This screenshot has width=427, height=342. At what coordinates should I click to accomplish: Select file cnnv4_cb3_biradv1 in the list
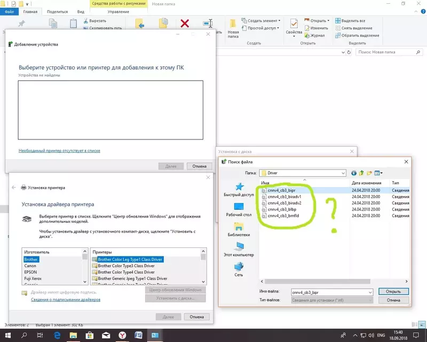284,197
